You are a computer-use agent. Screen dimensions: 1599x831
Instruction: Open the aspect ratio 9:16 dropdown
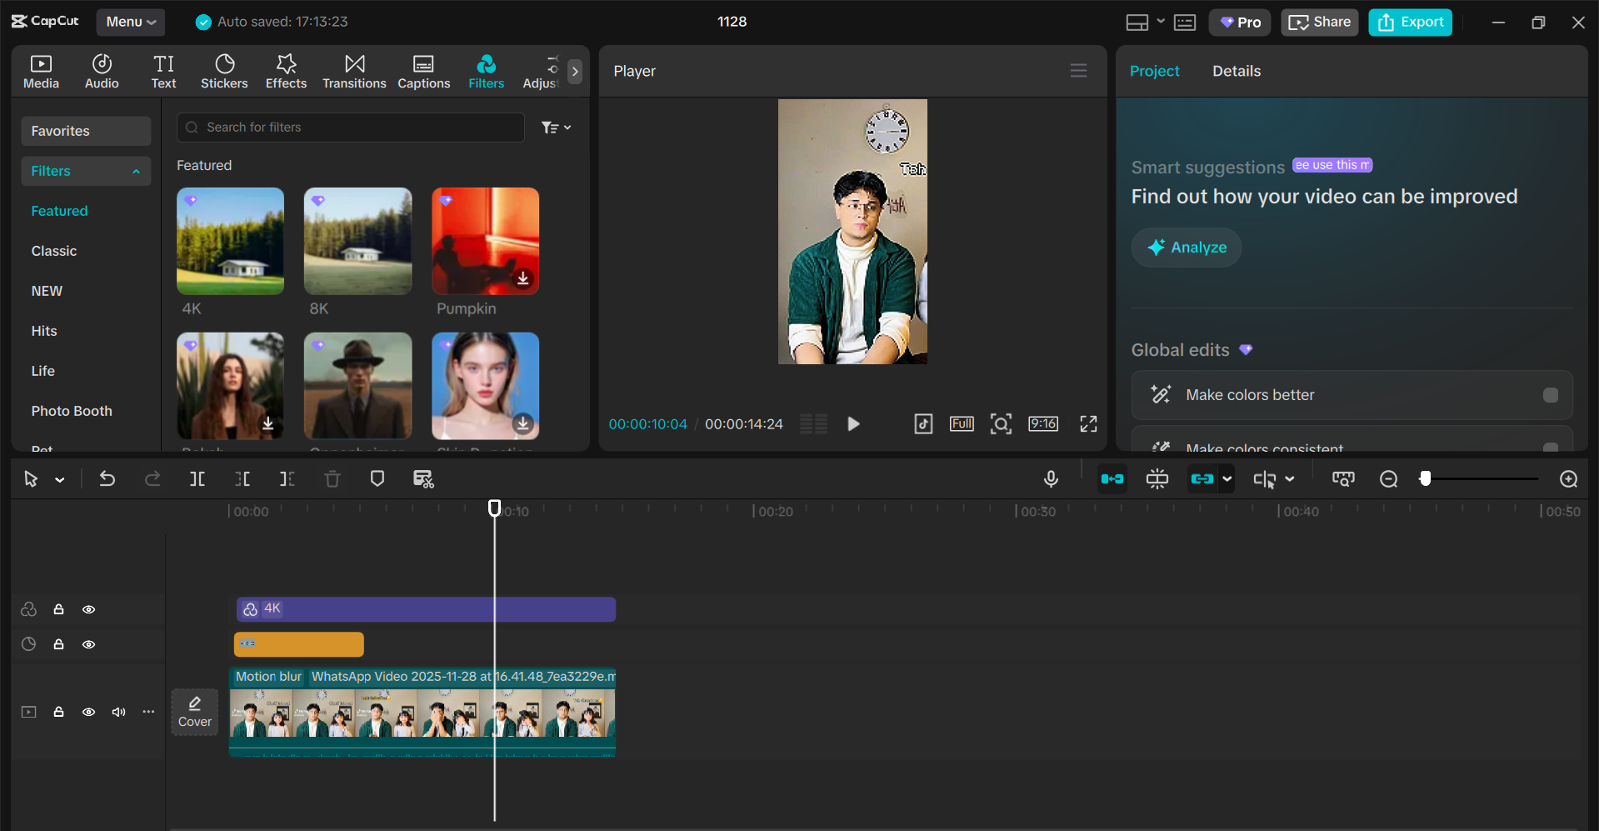[x=1043, y=423]
